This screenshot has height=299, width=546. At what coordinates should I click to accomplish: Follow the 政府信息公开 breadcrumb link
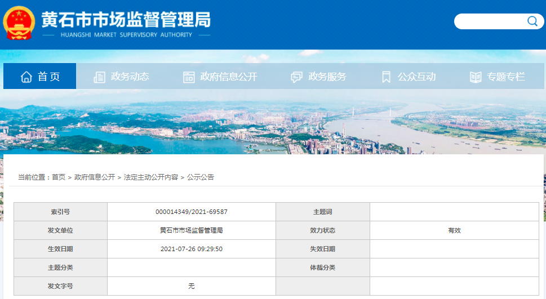coord(94,177)
